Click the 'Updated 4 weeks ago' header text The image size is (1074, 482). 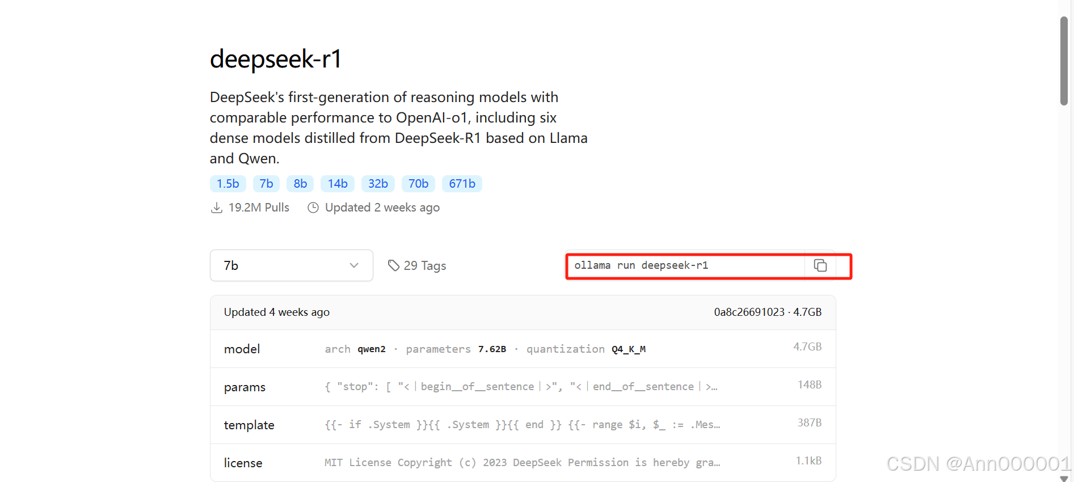[x=277, y=312]
